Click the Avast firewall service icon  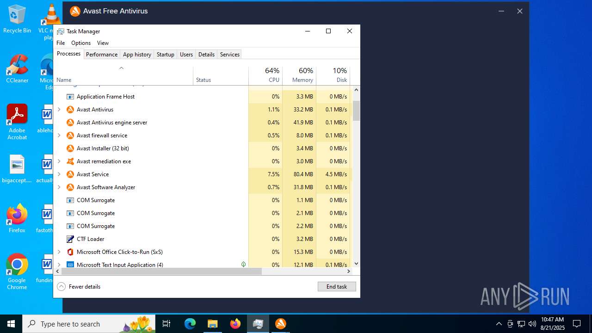coord(70,136)
